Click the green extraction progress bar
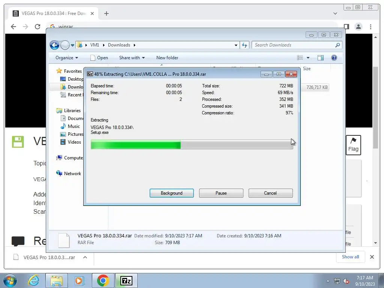Viewport: 384px width, 288px height. [x=192, y=144]
